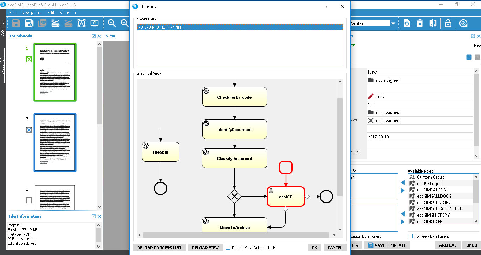Image resolution: width=481 pixels, height=255 pixels.
Task: Click the target/locate toolbar icon
Action: tap(463, 24)
